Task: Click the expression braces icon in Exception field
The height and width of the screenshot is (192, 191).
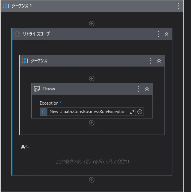Action: (x=44, y=112)
